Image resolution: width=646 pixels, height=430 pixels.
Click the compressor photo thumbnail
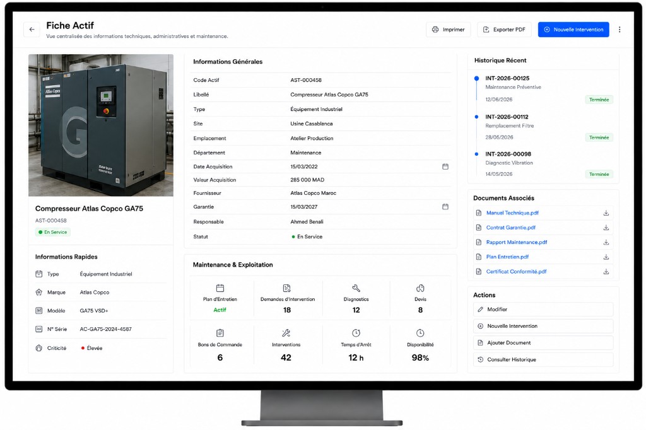point(101,125)
